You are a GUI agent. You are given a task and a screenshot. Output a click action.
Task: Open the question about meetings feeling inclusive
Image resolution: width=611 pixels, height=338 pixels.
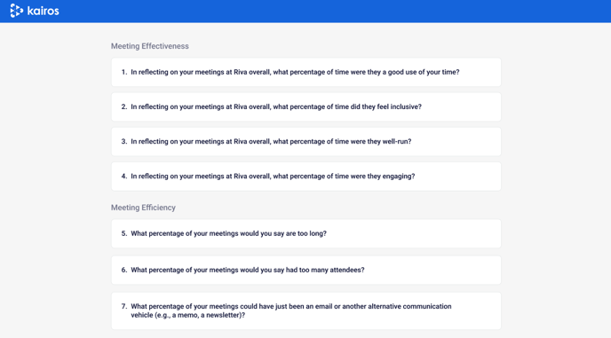305,106
